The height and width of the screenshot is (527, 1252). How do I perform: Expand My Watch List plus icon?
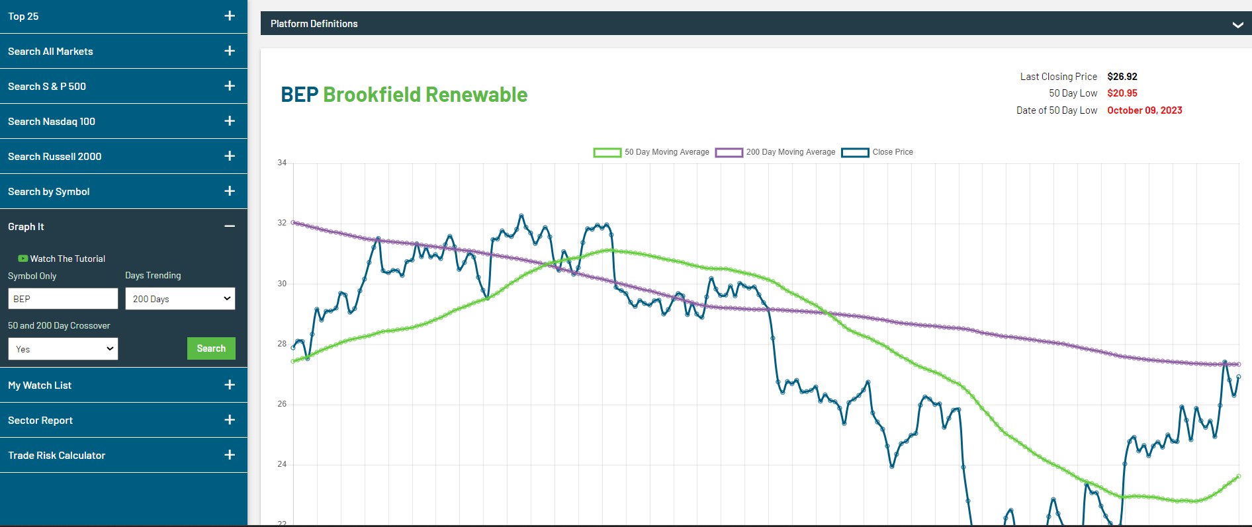point(230,385)
